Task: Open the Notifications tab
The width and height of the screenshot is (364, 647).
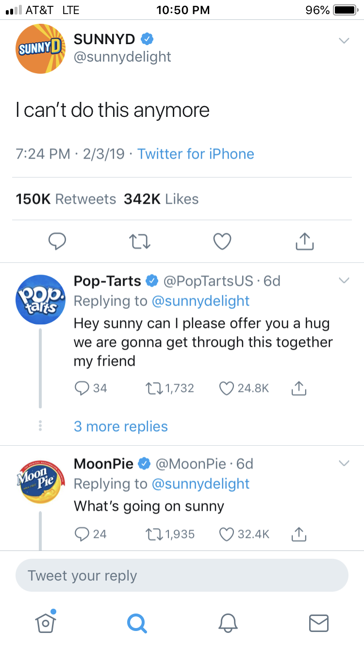Action: click(x=228, y=622)
